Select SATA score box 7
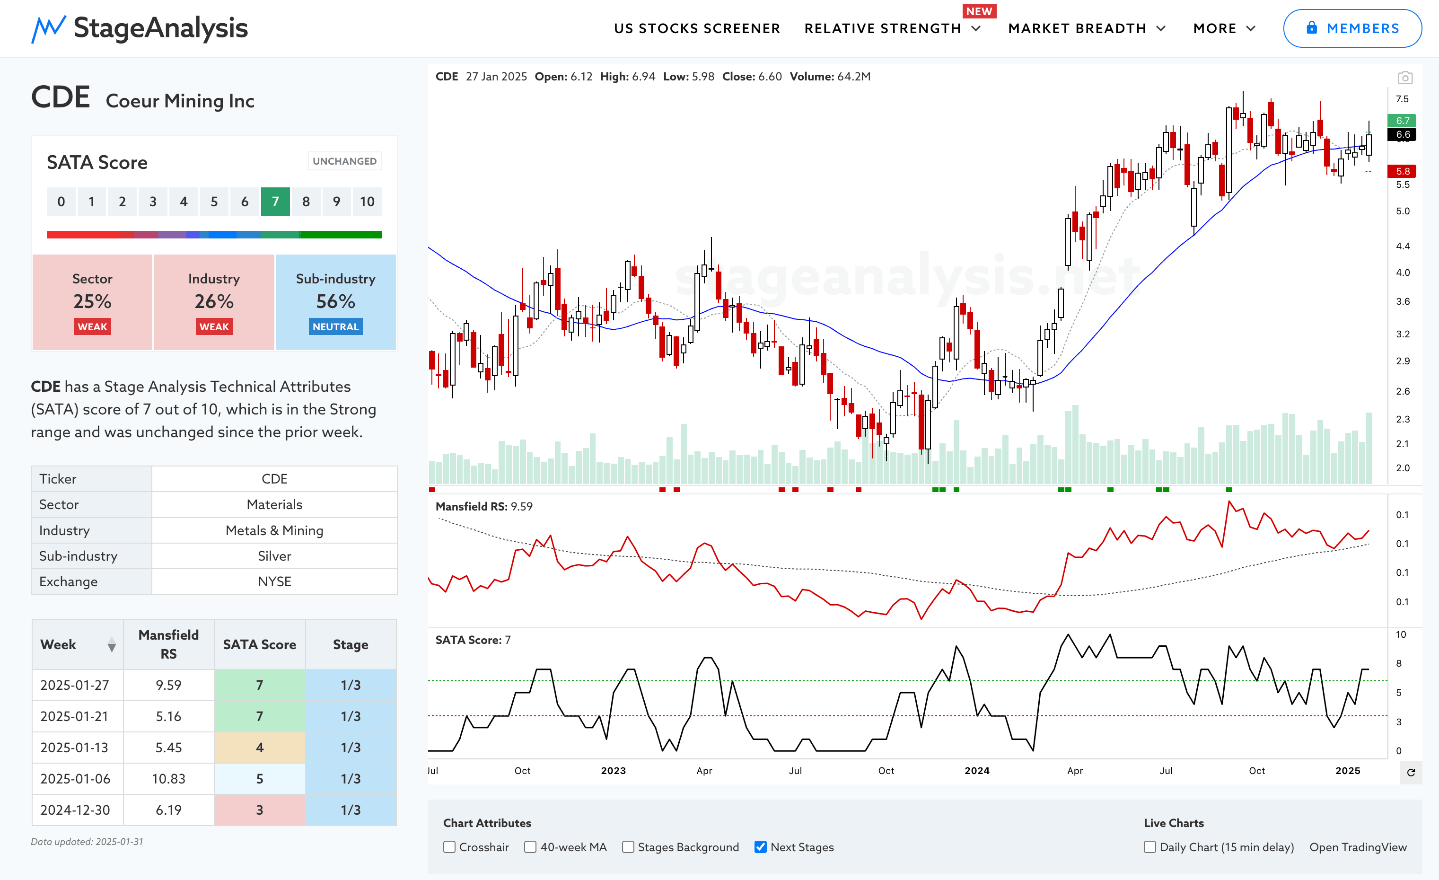The height and width of the screenshot is (880, 1439). pos(275,202)
